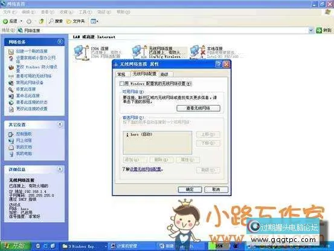
Task: Open the 收藏 menu
Action: coord(66,12)
